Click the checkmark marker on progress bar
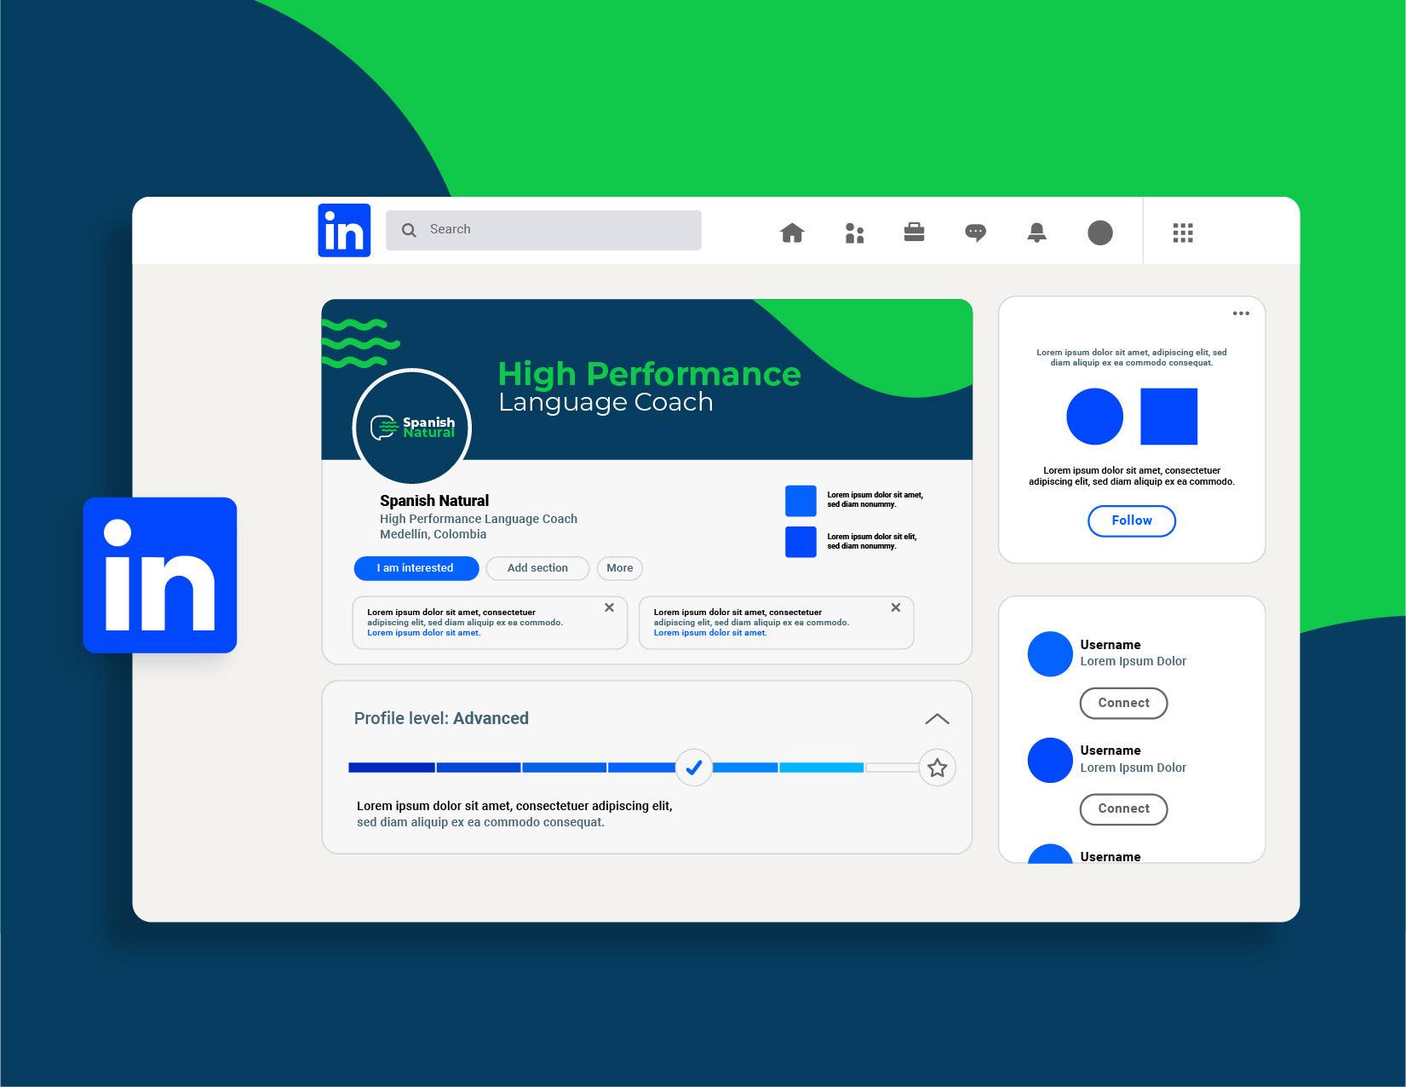 [694, 768]
